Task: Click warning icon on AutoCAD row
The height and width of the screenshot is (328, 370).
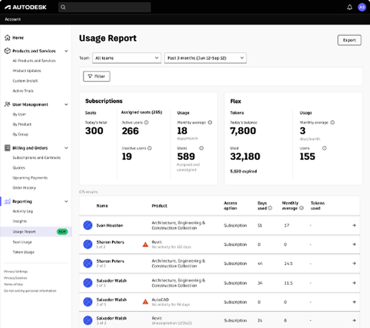Action: point(145,302)
